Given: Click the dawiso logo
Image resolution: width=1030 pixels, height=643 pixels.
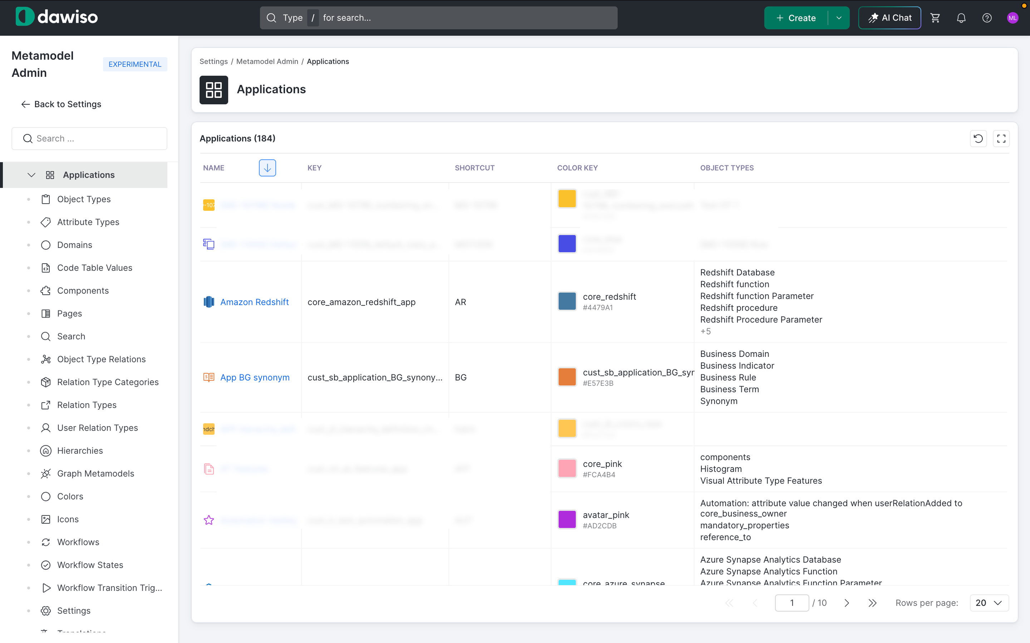Looking at the screenshot, I should coord(57,17).
